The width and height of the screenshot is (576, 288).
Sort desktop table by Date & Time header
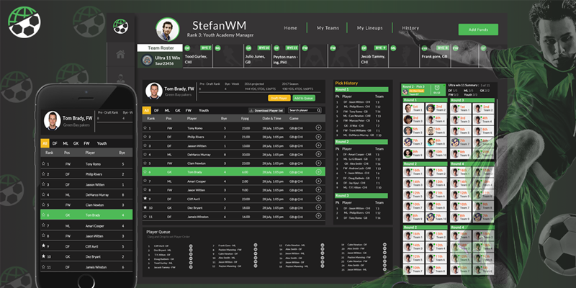pos(271,119)
